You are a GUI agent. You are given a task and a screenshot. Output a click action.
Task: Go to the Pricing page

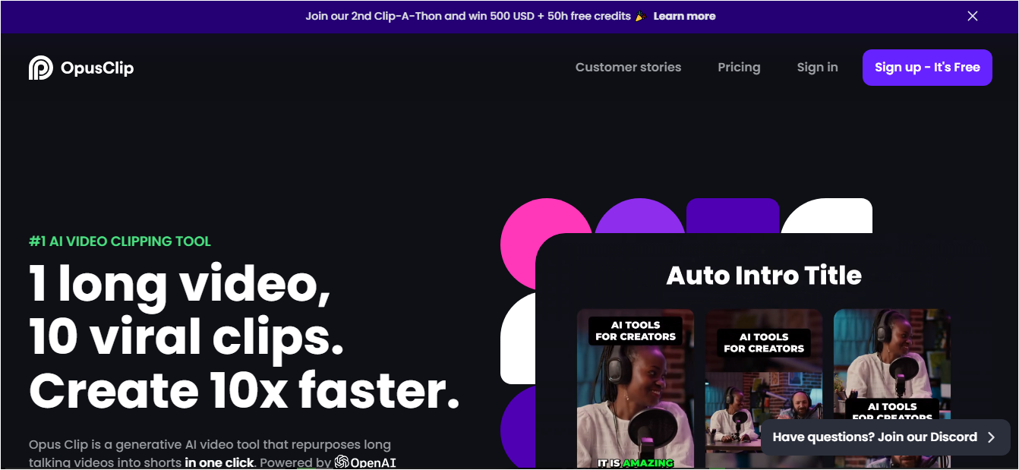click(739, 68)
